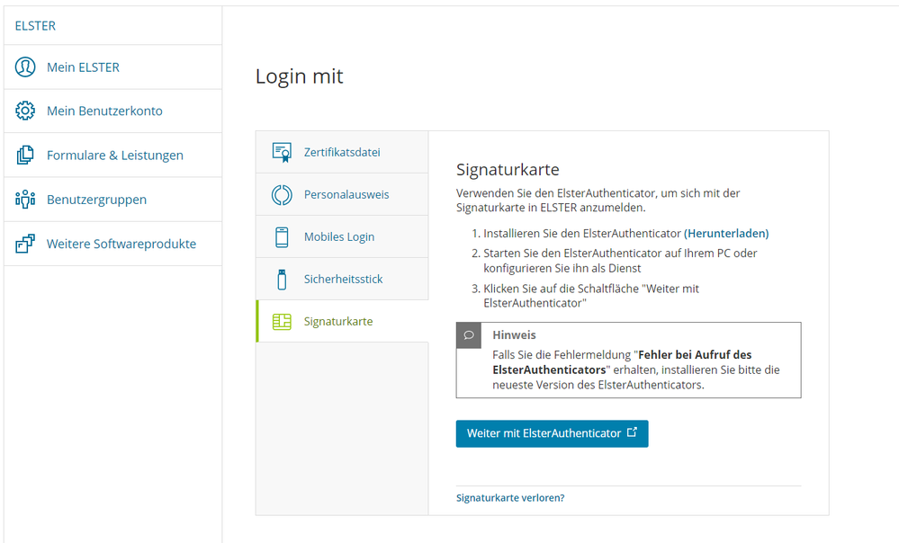Switch to the Zertifikatsdatei login tab

click(342, 152)
